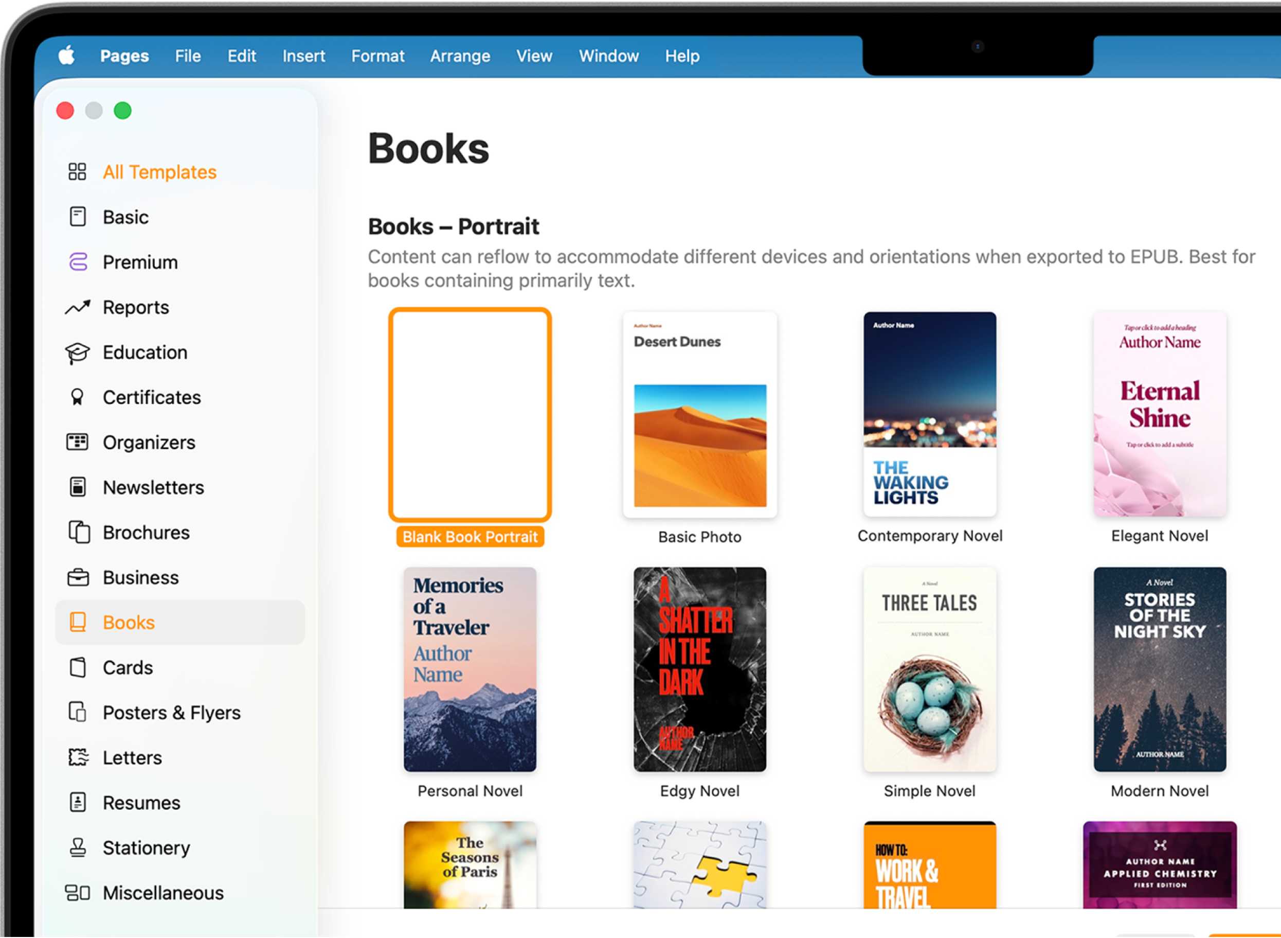1281x938 pixels.
Task: Select the Stationery stamp icon
Action: (78, 847)
